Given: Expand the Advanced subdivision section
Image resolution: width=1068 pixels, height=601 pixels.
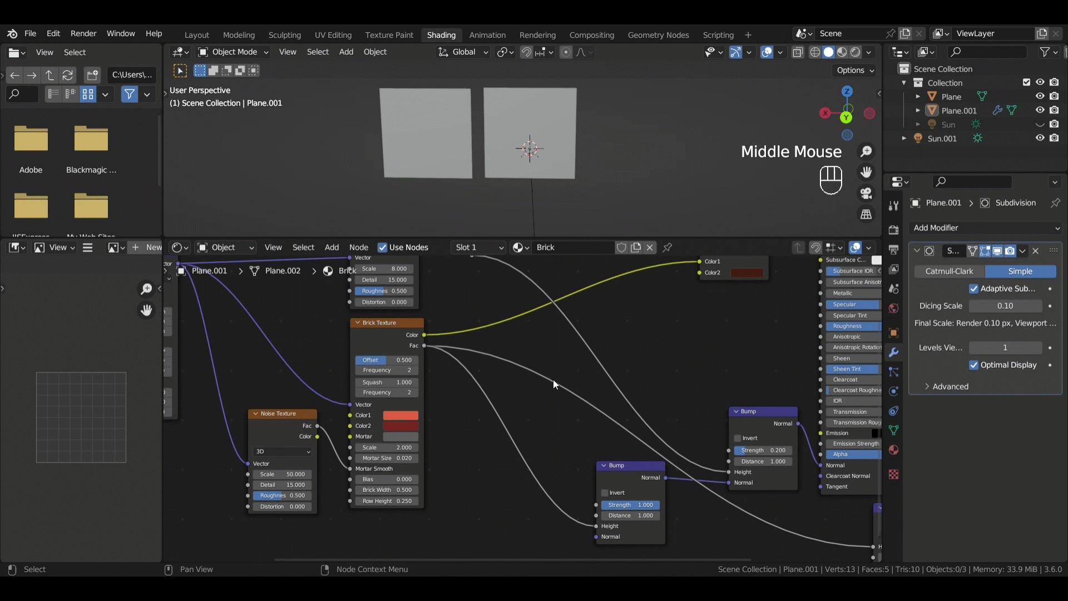Looking at the screenshot, I should (x=950, y=386).
